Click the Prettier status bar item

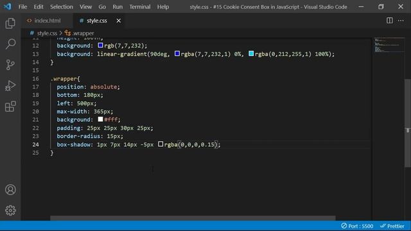coord(392,226)
